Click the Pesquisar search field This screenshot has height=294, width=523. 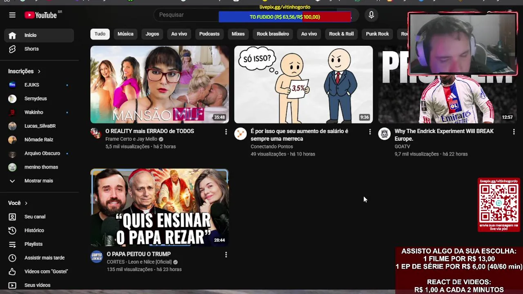pos(187,15)
